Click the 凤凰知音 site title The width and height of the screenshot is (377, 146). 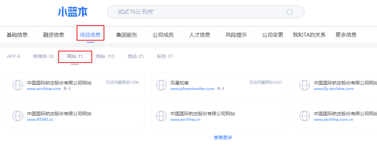[180, 83]
